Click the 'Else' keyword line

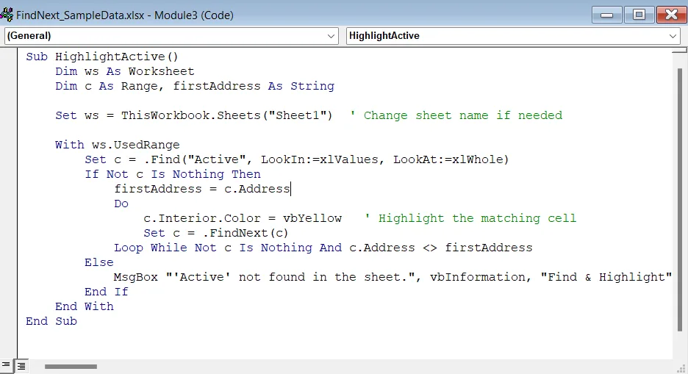[99, 262]
